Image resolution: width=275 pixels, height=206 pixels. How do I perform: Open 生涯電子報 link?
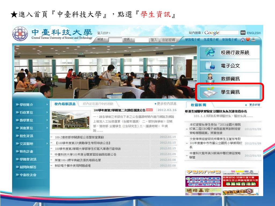pos(211,40)
